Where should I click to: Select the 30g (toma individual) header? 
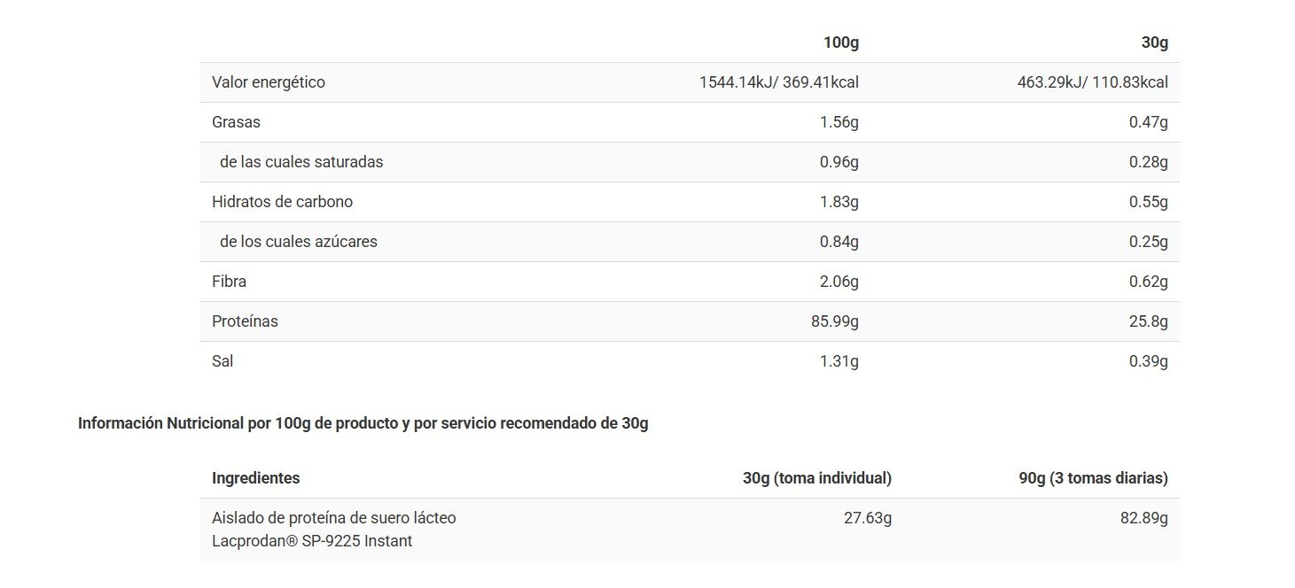click(x=816, y=478)
